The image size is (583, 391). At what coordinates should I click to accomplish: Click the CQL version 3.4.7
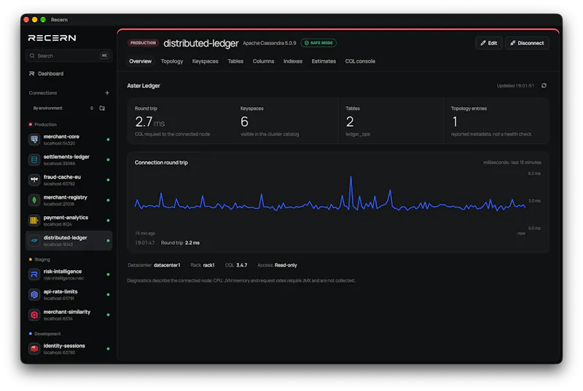click(x=242, y=265)
